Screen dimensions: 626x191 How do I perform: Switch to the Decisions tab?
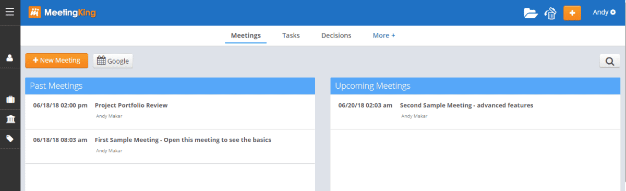tap(336, 35)
